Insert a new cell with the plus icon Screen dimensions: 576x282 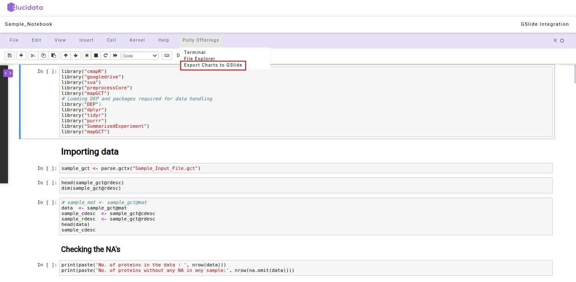(21, 55)
